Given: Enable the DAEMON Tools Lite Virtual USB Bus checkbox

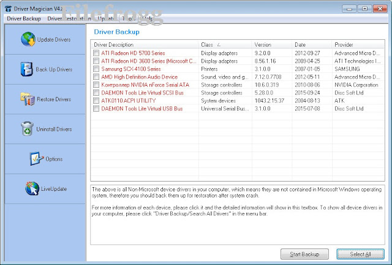Looking at the screenshot, I should point(96,109).
